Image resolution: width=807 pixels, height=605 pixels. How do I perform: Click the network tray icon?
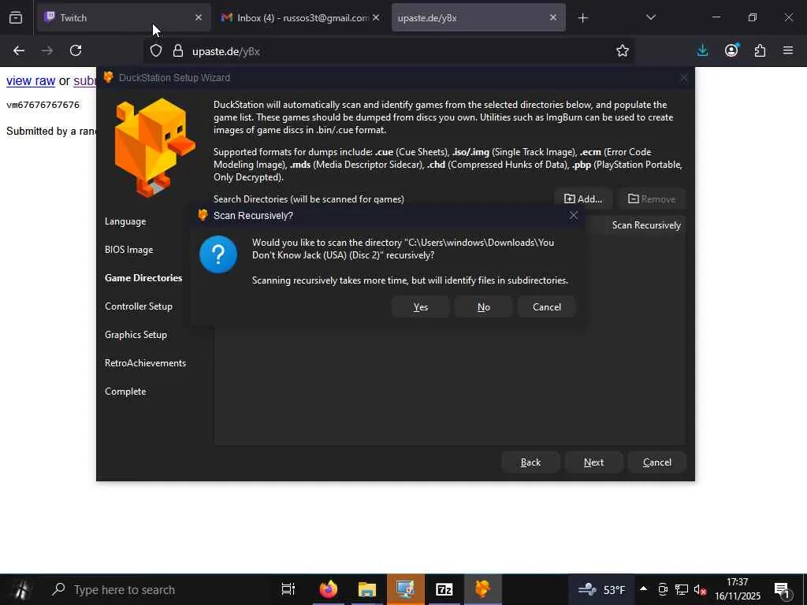coord(682,589)
